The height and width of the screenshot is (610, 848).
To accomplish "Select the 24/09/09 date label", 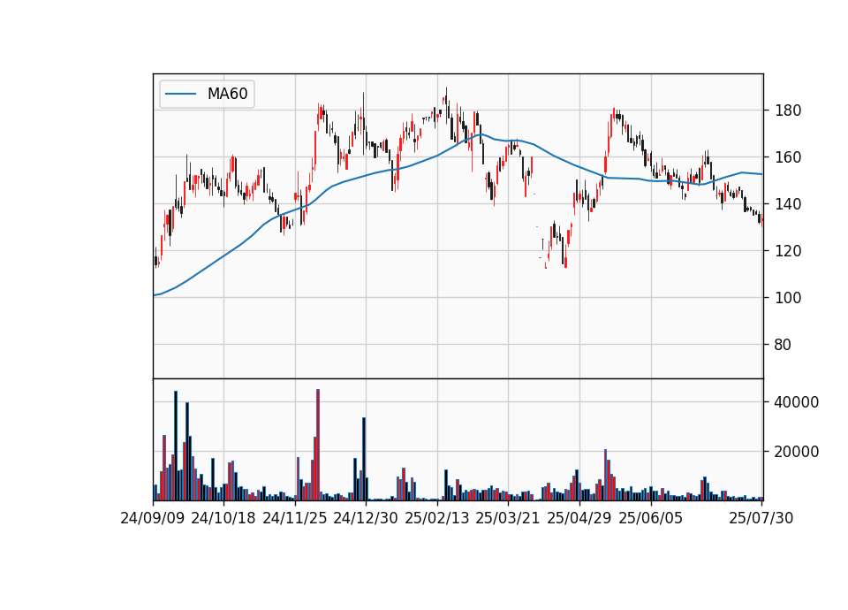I will coord(153,518).
